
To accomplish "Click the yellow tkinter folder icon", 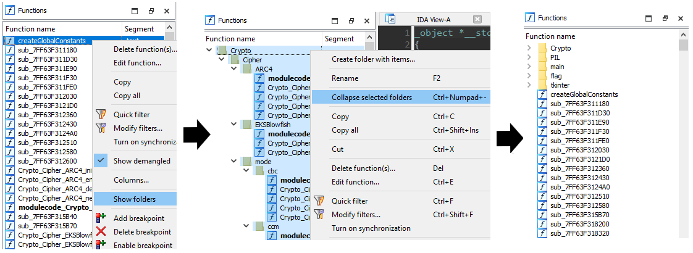I will pos(542,85).
